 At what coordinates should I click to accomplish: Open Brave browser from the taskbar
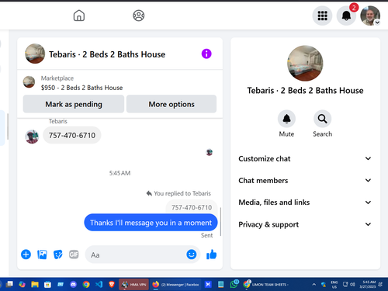point(112,285)
